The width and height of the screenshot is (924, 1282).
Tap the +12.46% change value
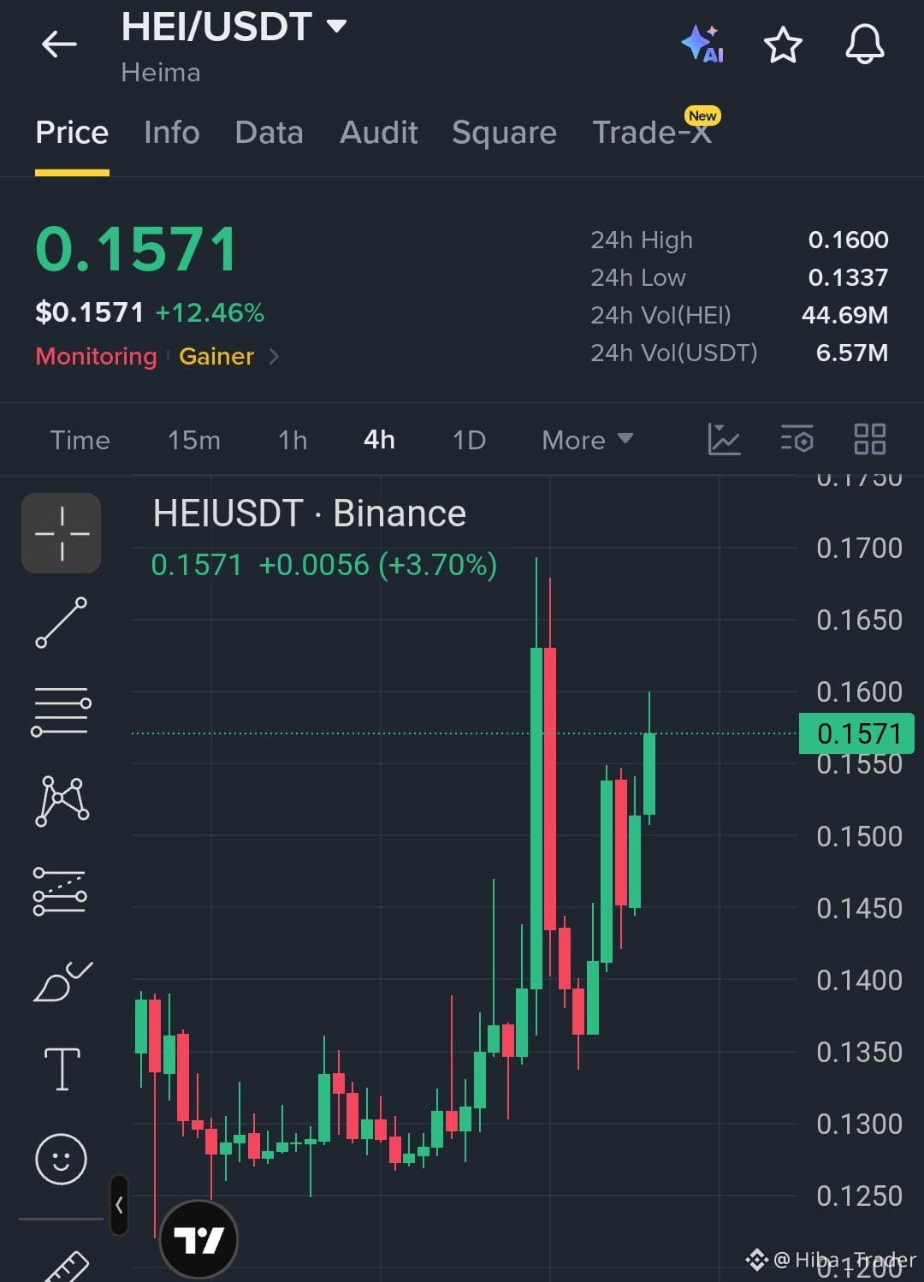(x=210, y=312)
